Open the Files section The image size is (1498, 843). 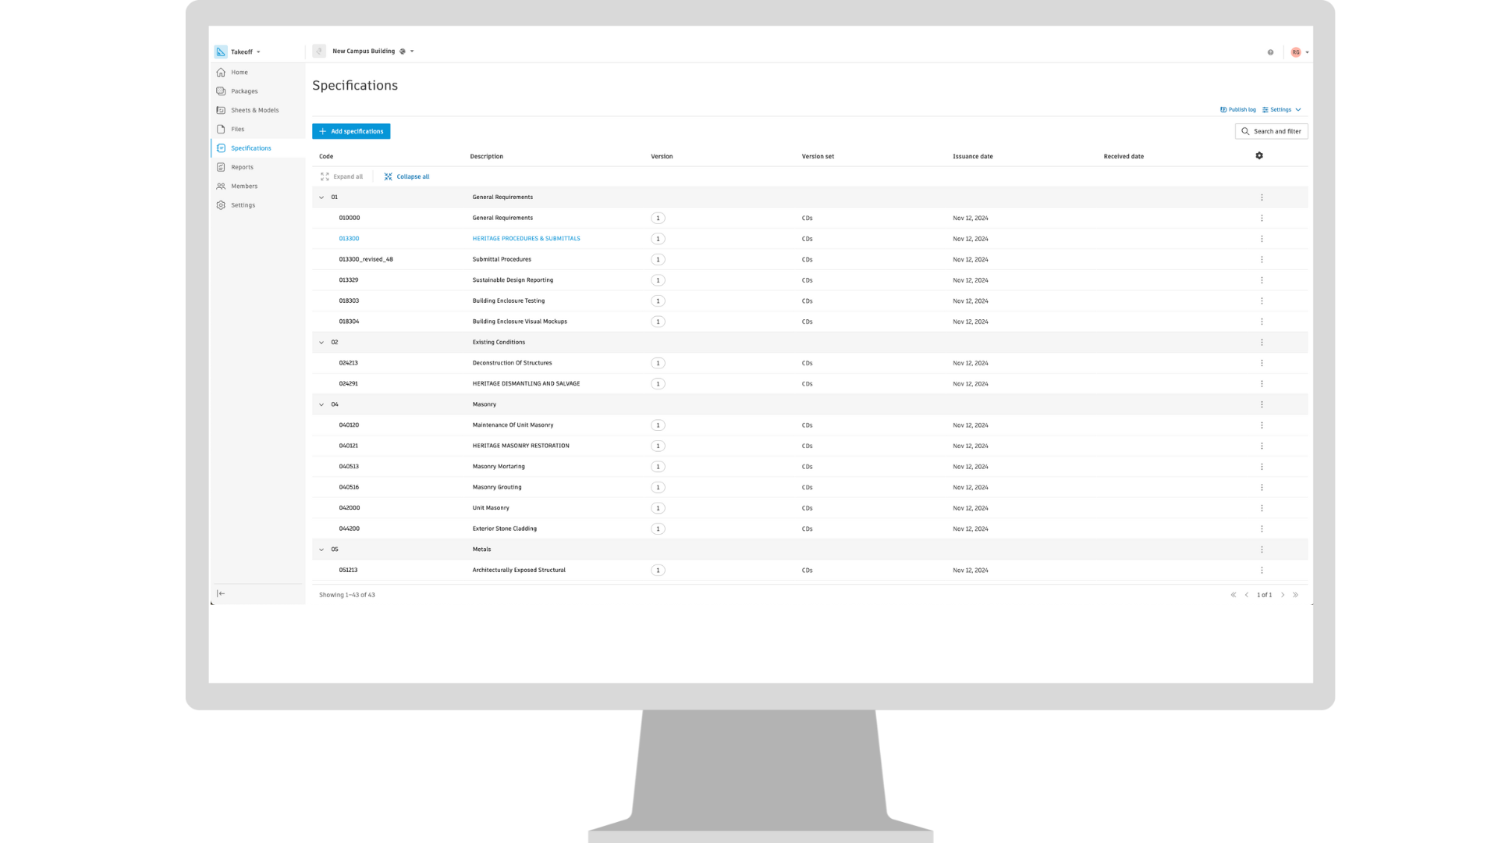(x=237, y=130)
